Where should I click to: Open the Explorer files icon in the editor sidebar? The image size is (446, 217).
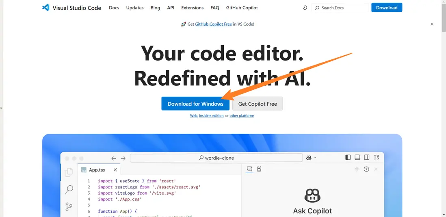pyautogui.click(x=69, y=172)
